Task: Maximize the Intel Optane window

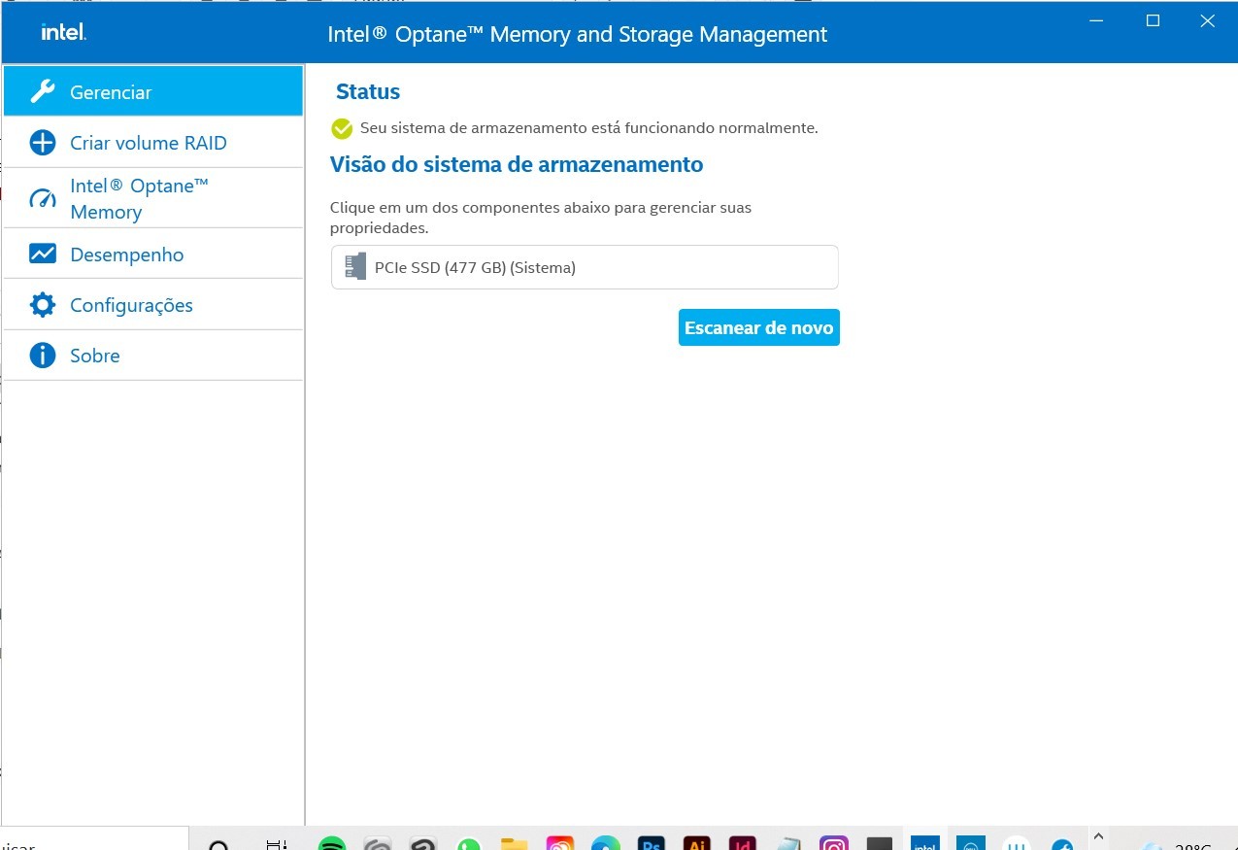Action: tap(1153, 20)
